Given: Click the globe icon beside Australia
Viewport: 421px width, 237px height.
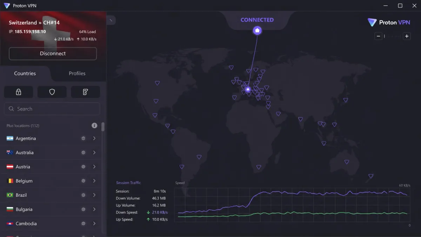Looking at the screenshot, I should point(83,152).
